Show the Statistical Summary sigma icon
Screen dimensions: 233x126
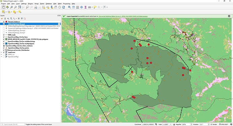85,7
